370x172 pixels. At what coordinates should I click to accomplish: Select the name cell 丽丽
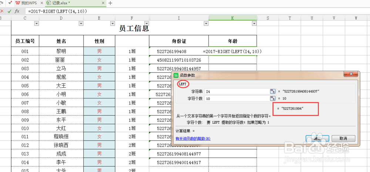61,60
